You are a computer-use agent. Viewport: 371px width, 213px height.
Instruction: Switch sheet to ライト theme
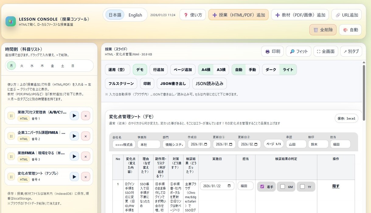pos(288,70)
